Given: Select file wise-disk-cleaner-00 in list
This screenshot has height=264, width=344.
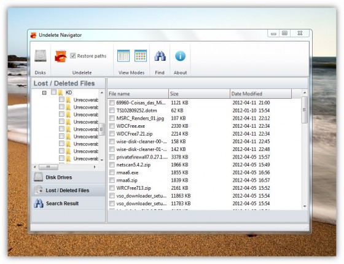Looking at the screenshot, I should (141, 141).
